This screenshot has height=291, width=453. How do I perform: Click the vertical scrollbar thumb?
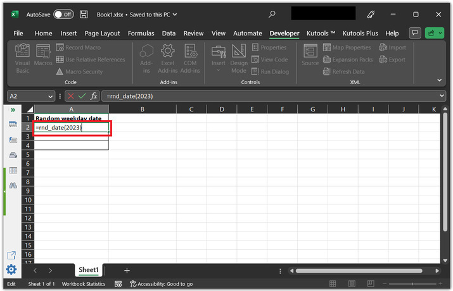click(445, 172)
